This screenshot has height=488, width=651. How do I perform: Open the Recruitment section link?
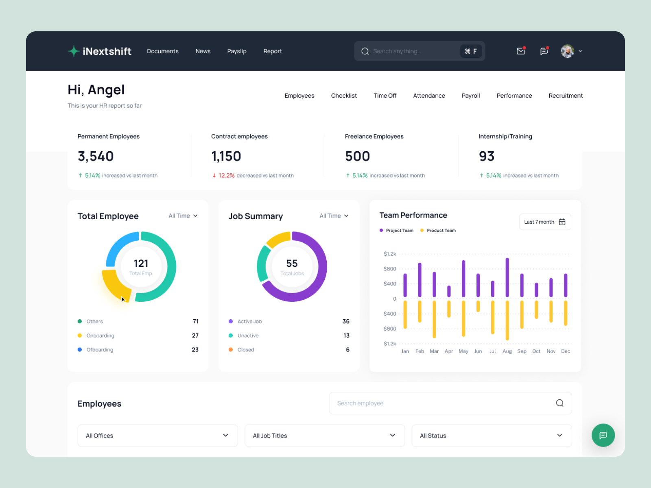(566, 96)
